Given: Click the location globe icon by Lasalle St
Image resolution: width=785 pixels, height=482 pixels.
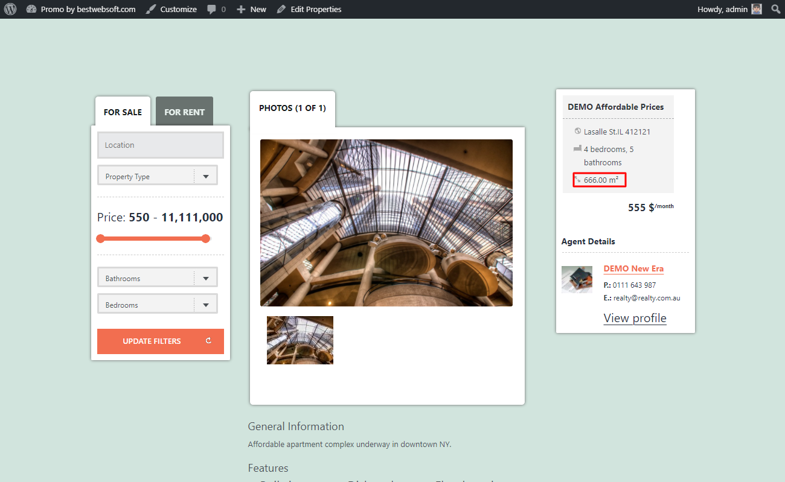Looking at the screenshot, I should click(577, 131).
